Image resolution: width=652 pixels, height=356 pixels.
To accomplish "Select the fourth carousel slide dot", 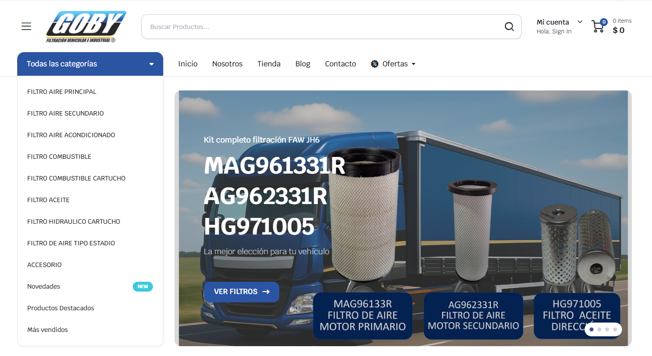I will coord(615,329).
